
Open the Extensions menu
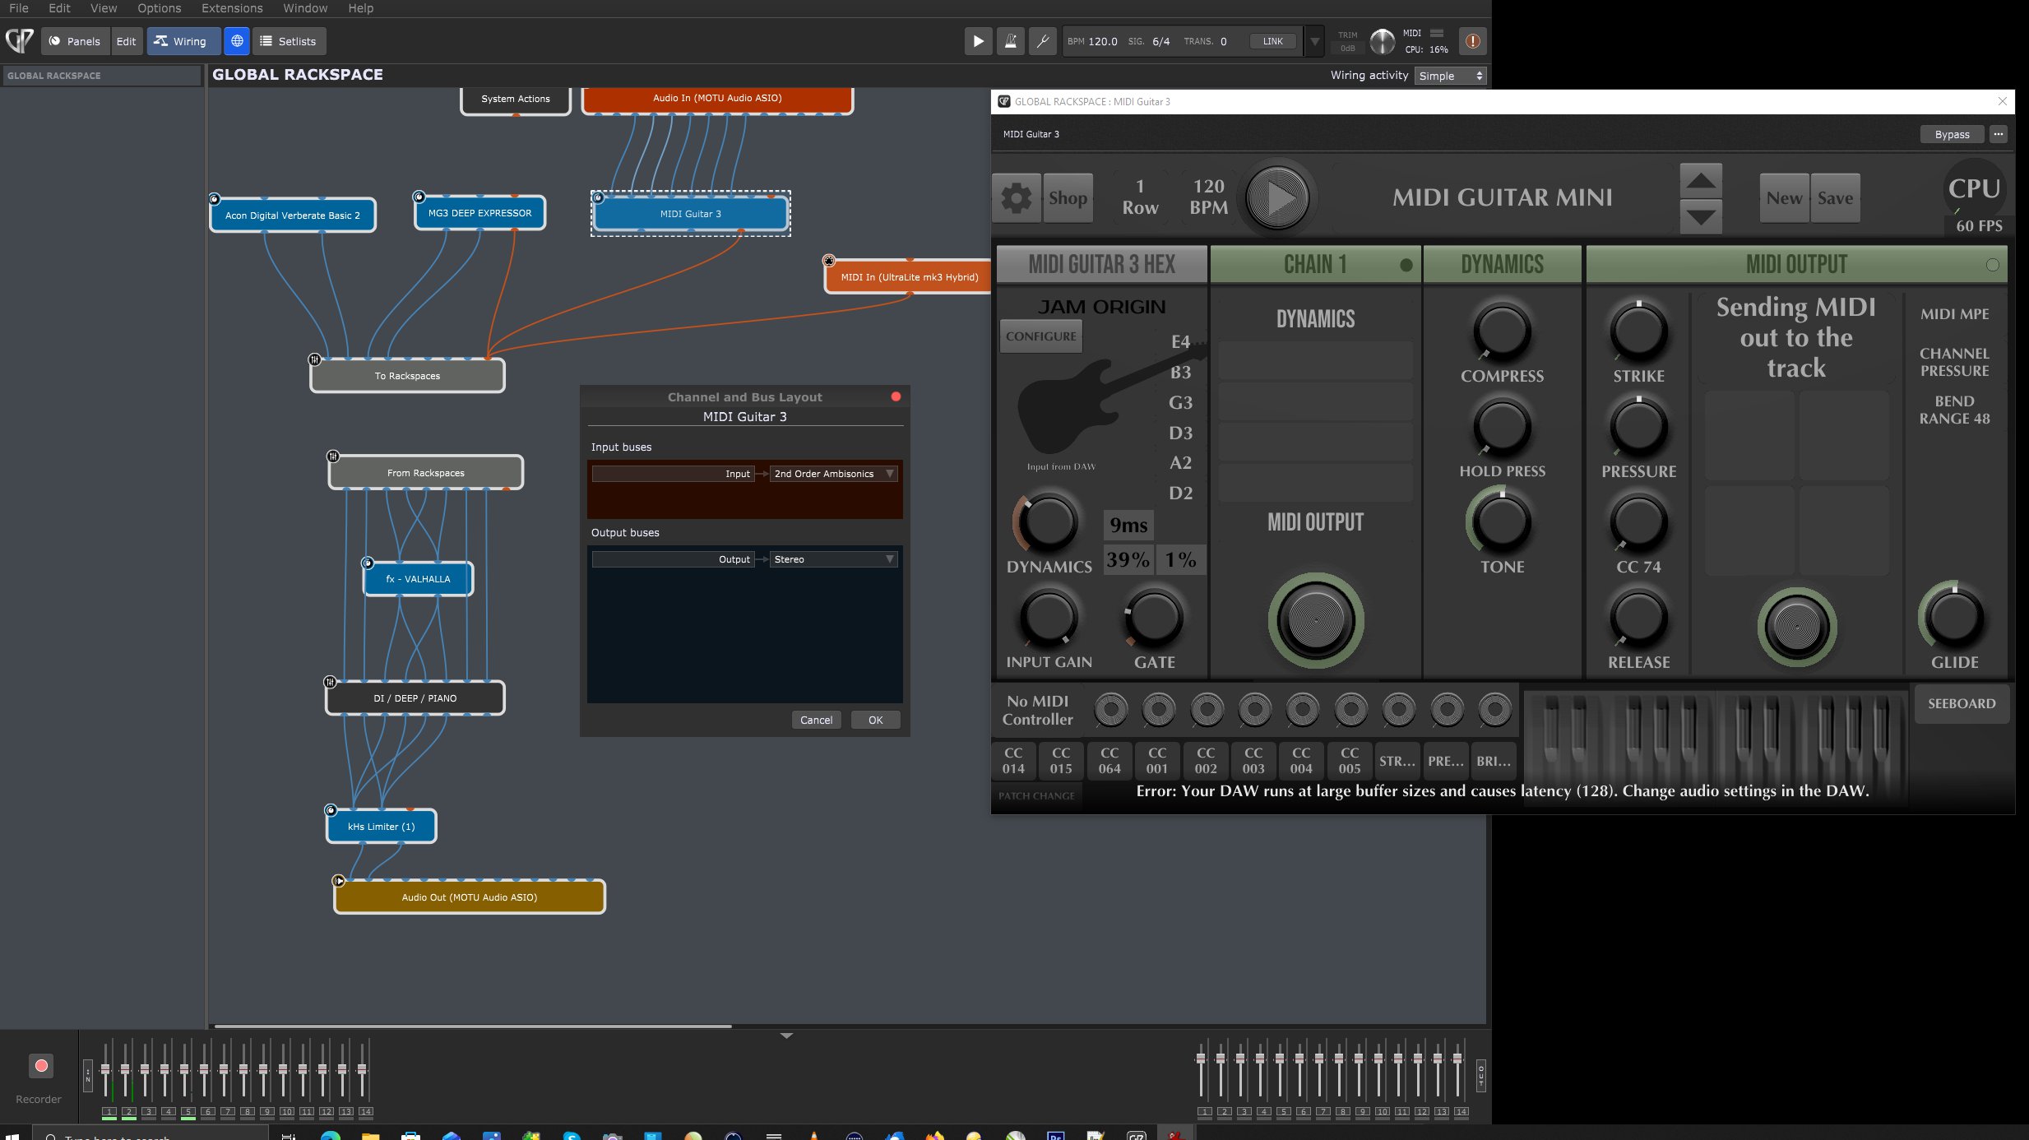pyautogui.click(x=232, y=8)
